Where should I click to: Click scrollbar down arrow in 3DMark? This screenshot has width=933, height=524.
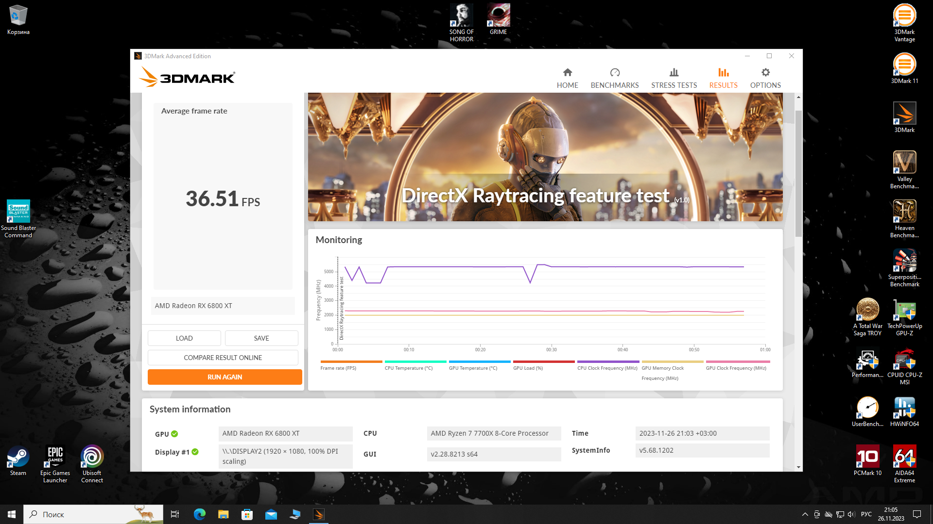coord(798,467)
